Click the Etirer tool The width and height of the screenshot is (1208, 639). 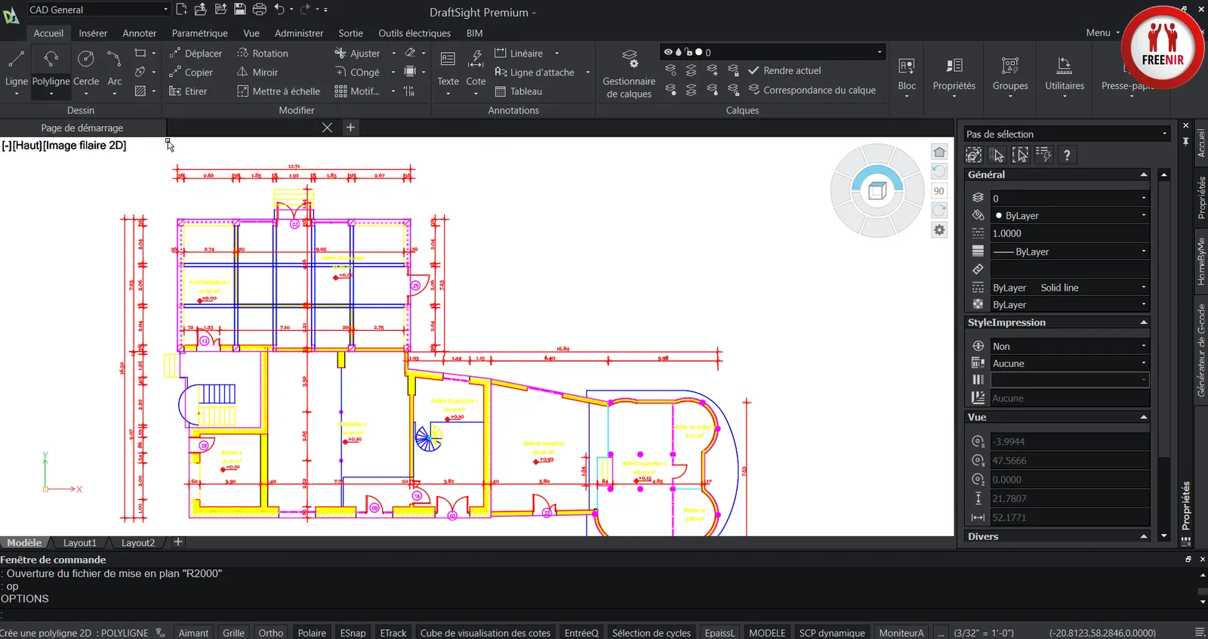[188, 91]
